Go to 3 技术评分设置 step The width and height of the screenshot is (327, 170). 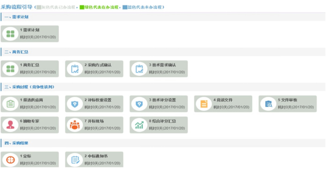pyautogui.click(x=159, y=104)
